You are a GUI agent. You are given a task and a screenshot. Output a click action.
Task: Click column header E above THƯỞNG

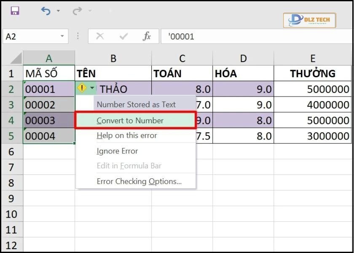pos(313,57)
